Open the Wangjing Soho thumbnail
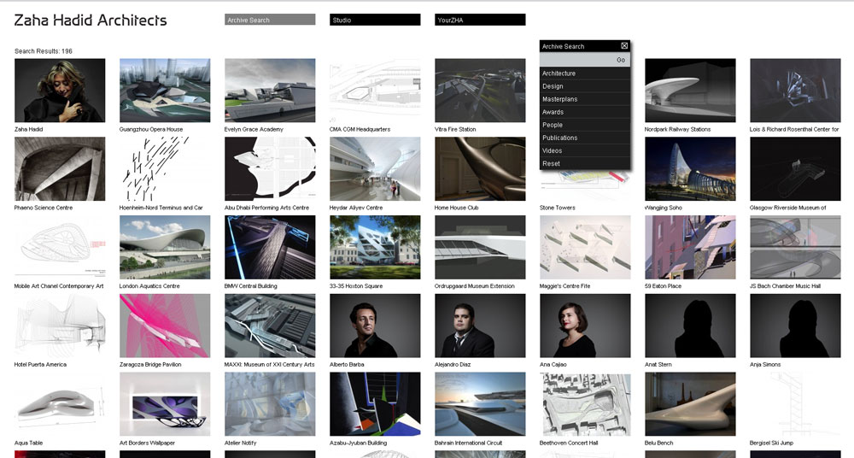The height and width of the screenshot is (458, 854). click(690, 169)
